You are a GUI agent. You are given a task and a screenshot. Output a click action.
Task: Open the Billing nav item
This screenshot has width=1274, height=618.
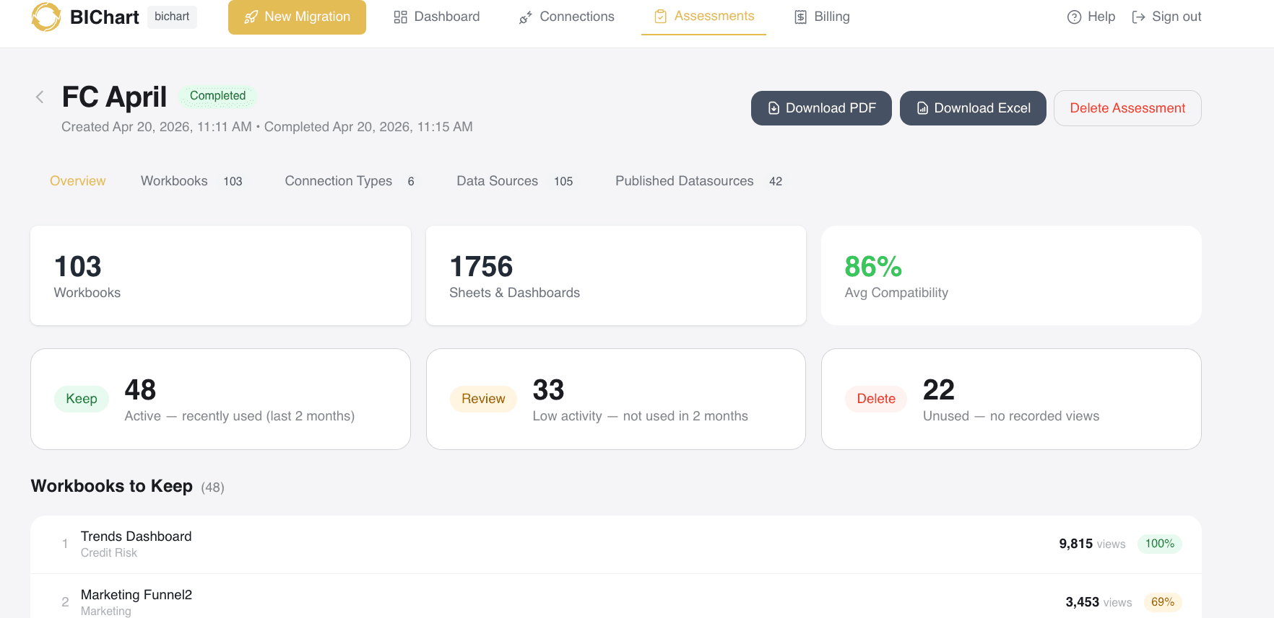pos(822,17)
